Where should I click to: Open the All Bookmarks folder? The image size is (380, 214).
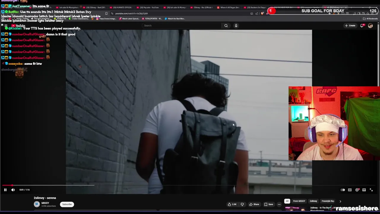click(370, 19)
